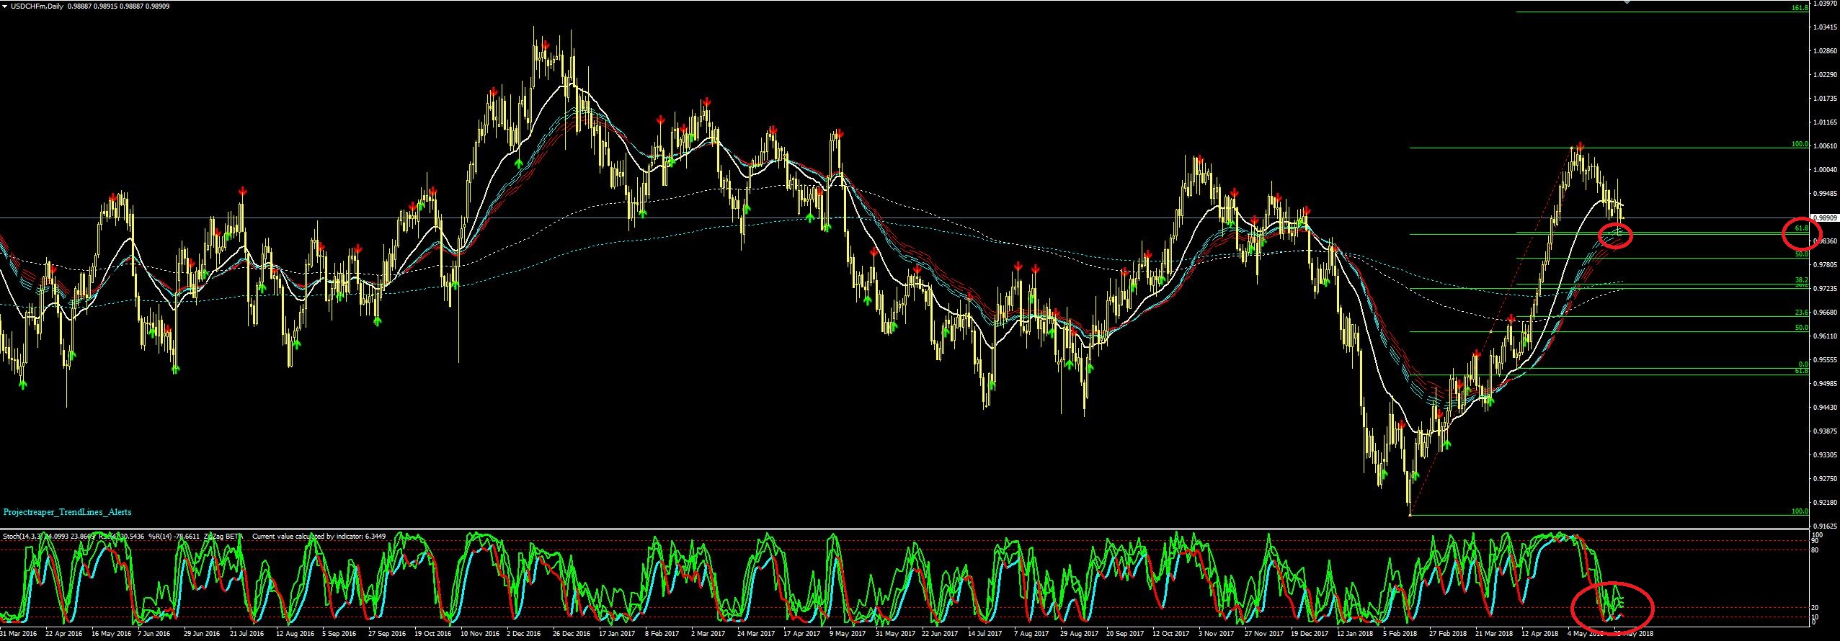1840x641 pixels.
Task: Click the '20 Sep 2017' date label
Action: pos(1125,635)
